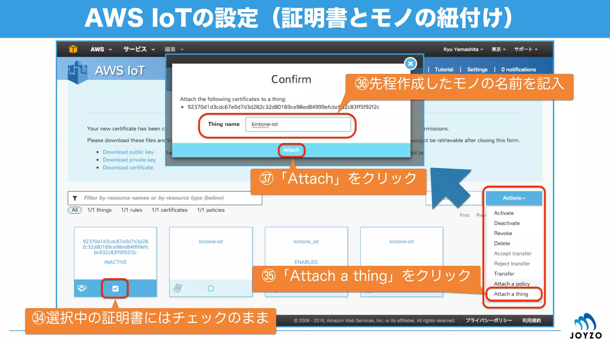The width and height of the screenshot is (610, 343).
Task: Click the Thing name input field
Action: point(298,124)
